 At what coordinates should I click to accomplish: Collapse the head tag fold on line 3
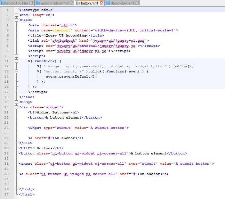17,20
